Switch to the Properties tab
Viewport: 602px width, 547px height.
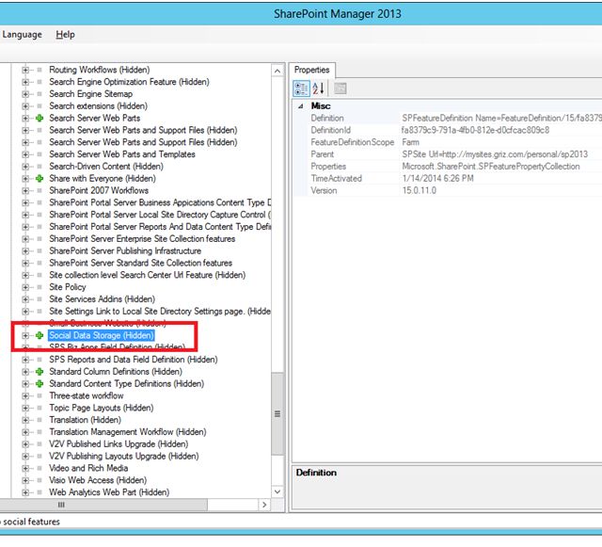point(311,70)
